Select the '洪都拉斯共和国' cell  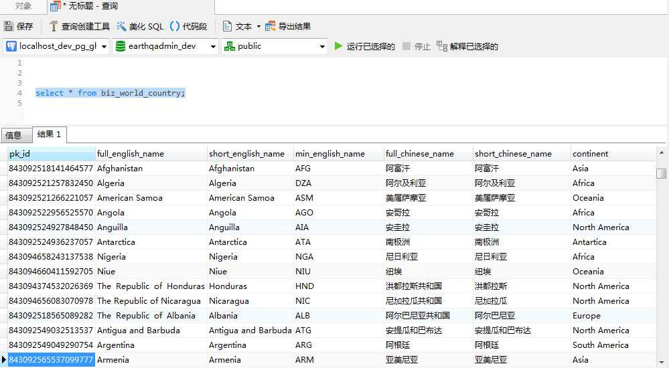[429, 286]
